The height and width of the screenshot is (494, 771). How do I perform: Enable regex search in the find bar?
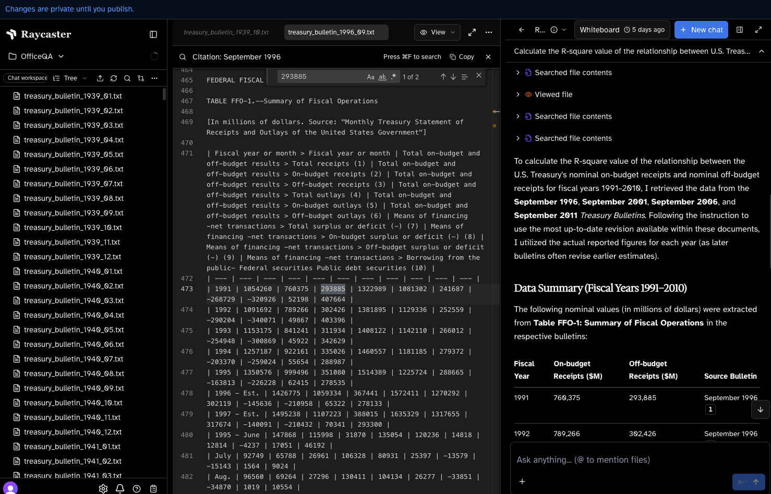tap(394, 77)
